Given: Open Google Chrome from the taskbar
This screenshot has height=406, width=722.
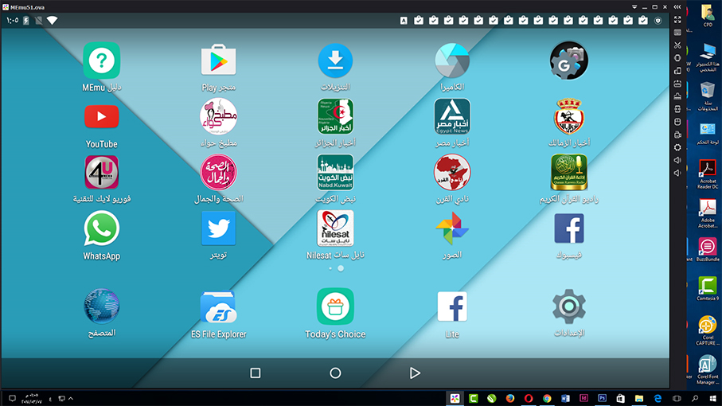Looking at the screenshot, I should pyautogui.click(x=547, y=398).
